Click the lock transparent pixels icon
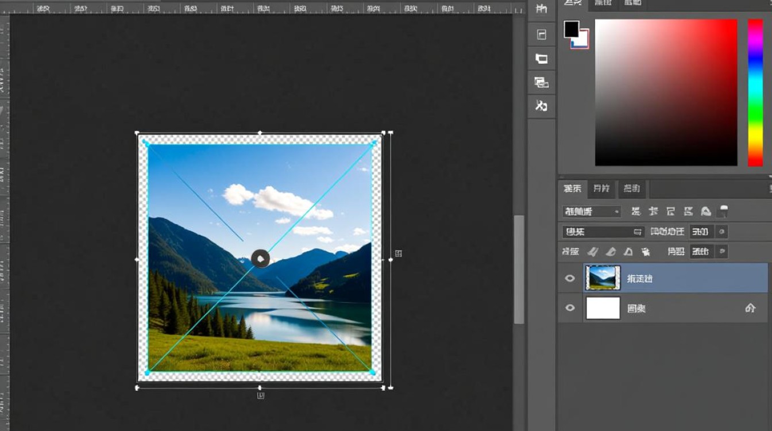This screenshot has width=772, height=431. tap(592, 252)
